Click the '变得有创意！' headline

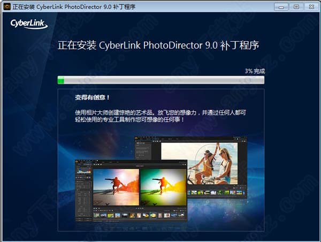pyautogui.click(x=92, y=97)
